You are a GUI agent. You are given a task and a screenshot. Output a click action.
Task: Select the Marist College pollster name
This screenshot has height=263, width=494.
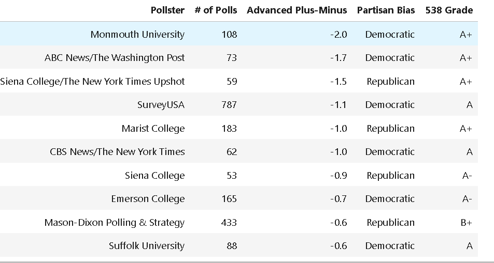coord(153,129)
